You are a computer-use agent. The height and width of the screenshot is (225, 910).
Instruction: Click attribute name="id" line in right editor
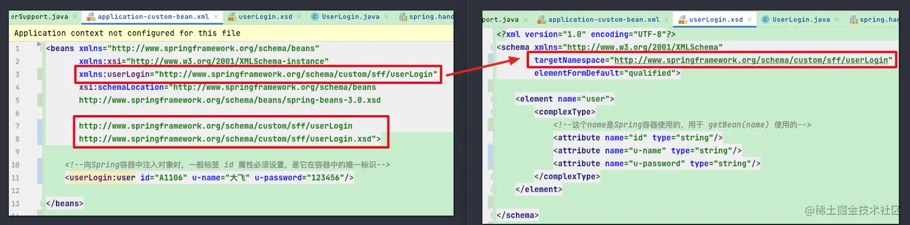(638, 137)
